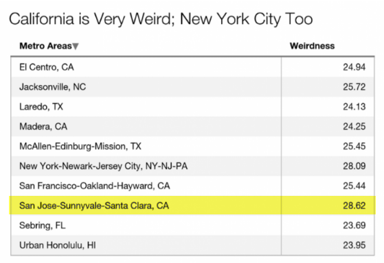This screenshot has height=263, width=384.
Task: Click the weirdness value 28.62
Action: point(354,205)
